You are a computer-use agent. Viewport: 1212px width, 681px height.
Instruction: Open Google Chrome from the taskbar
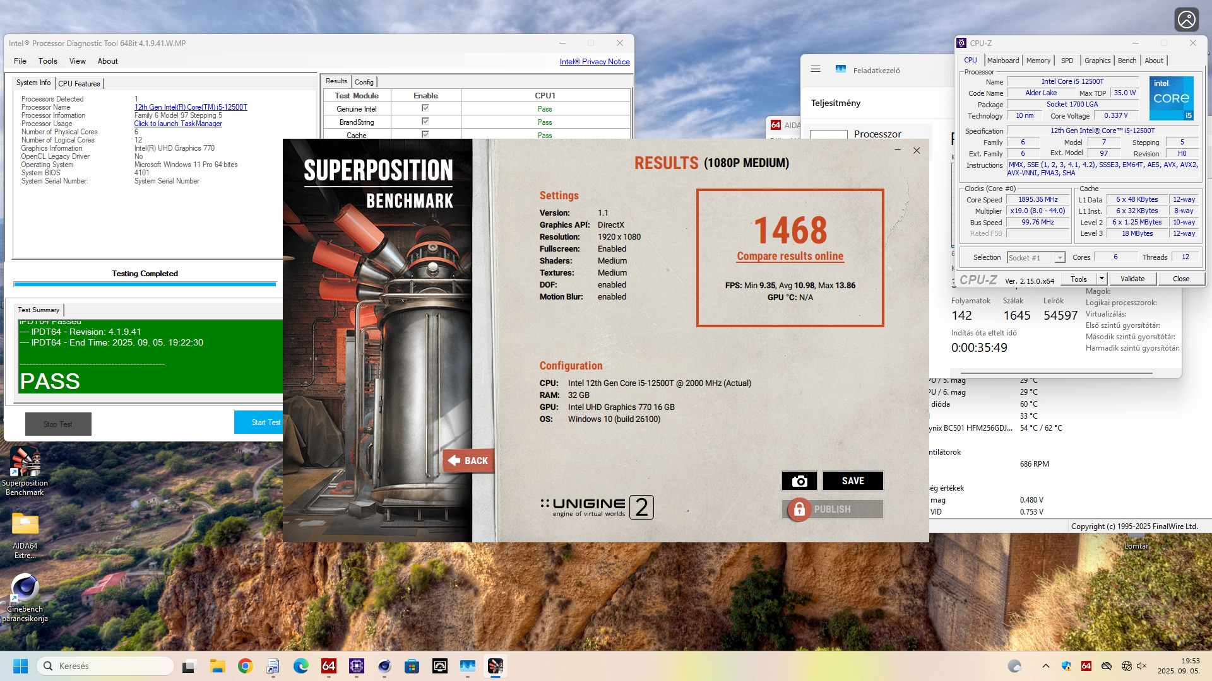[246, 666]
